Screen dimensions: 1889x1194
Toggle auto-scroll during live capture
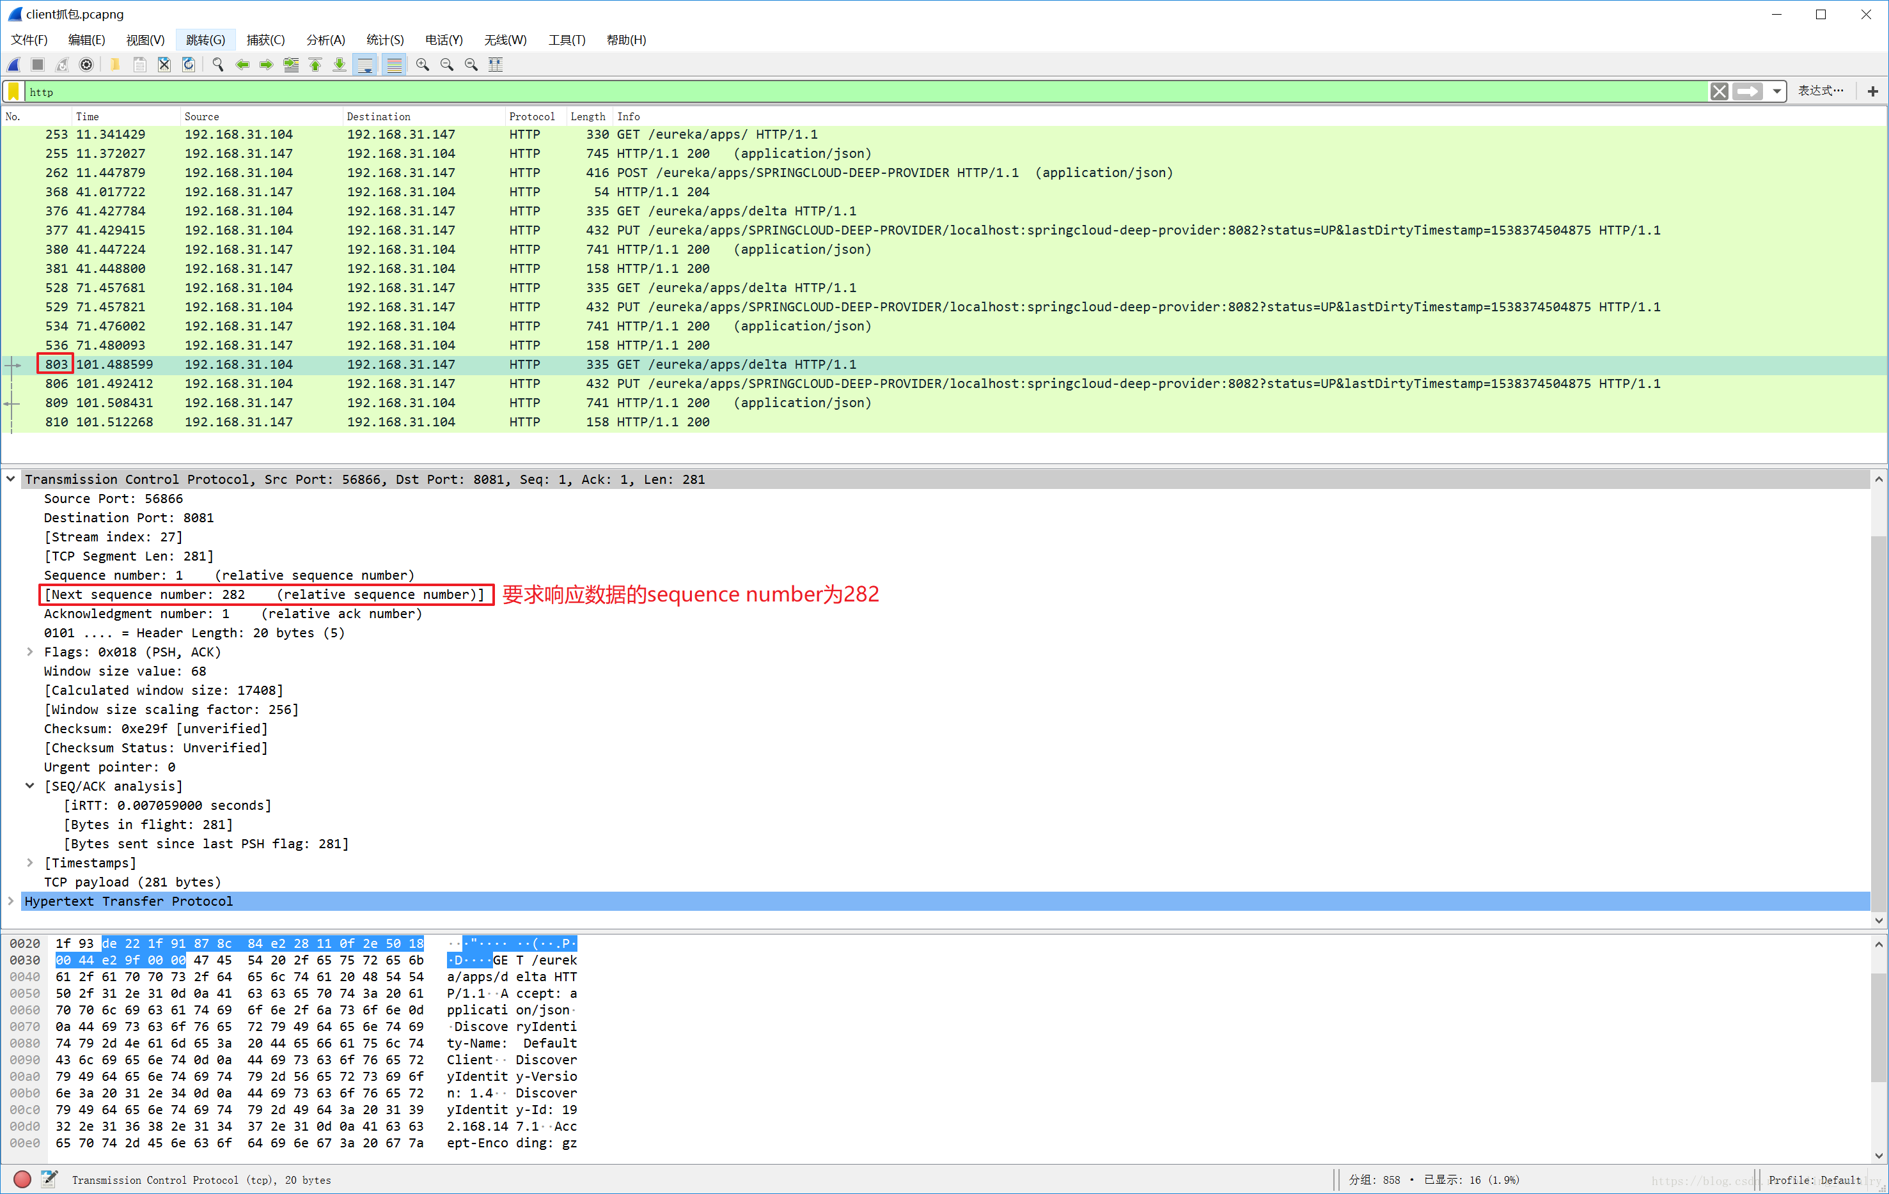pyautogui.click(x=366, y=65)
